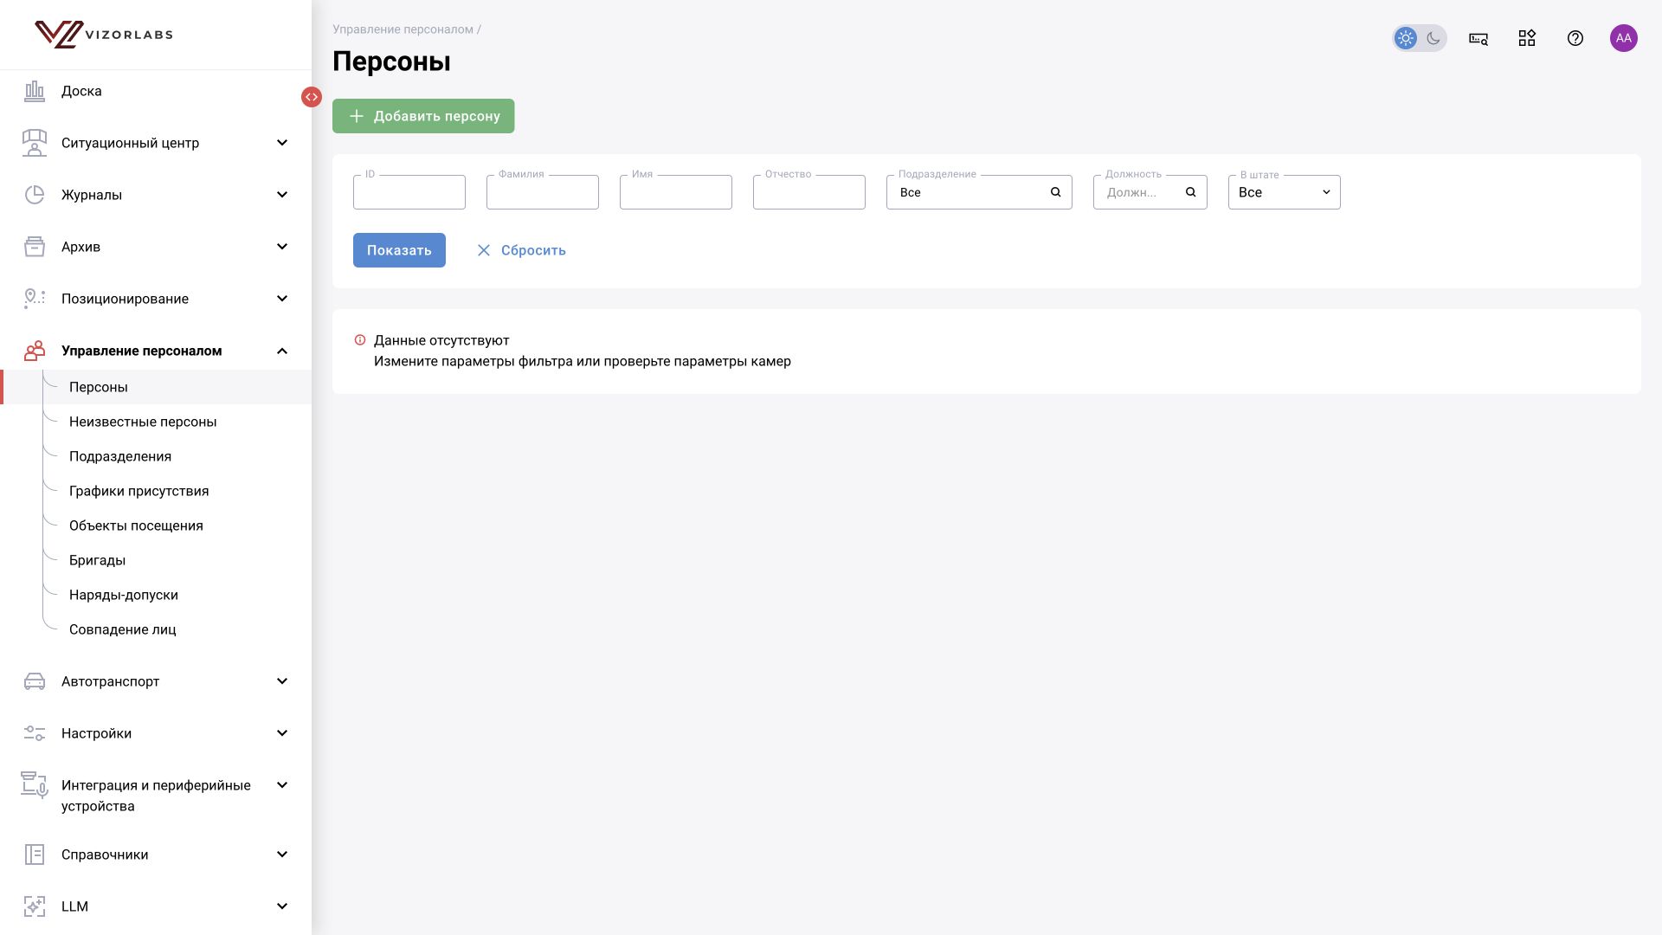Expand Архив chevron
Screen dimensions: 1662x935
click(282, 247)
